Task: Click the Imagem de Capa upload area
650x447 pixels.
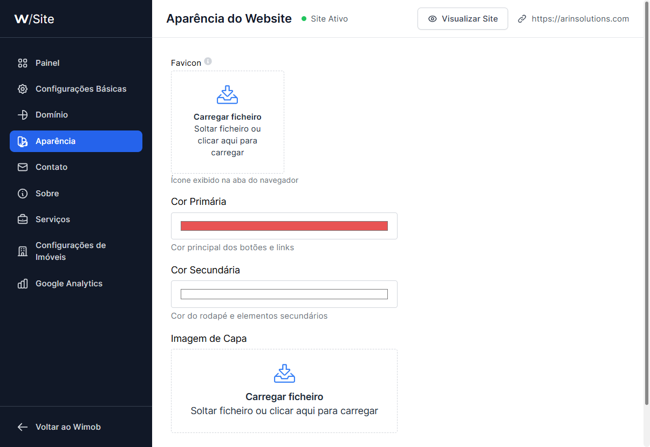Action: click(x=284, y=391)
